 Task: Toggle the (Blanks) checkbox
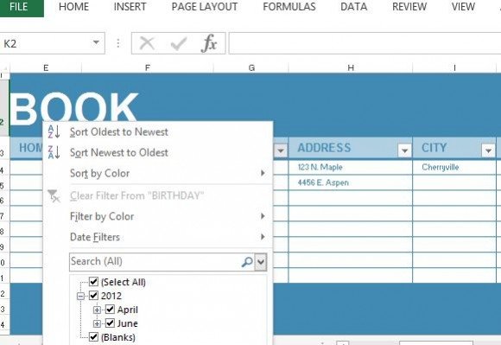[93, 336]
